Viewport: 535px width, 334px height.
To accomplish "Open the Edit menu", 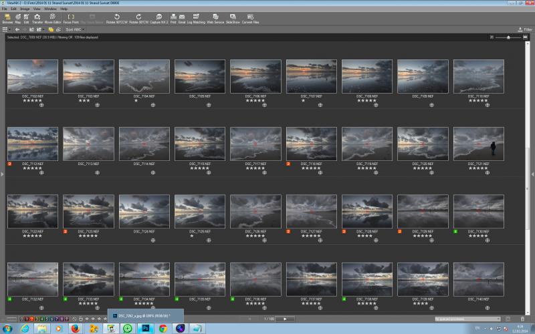I will tap(13, 9).
